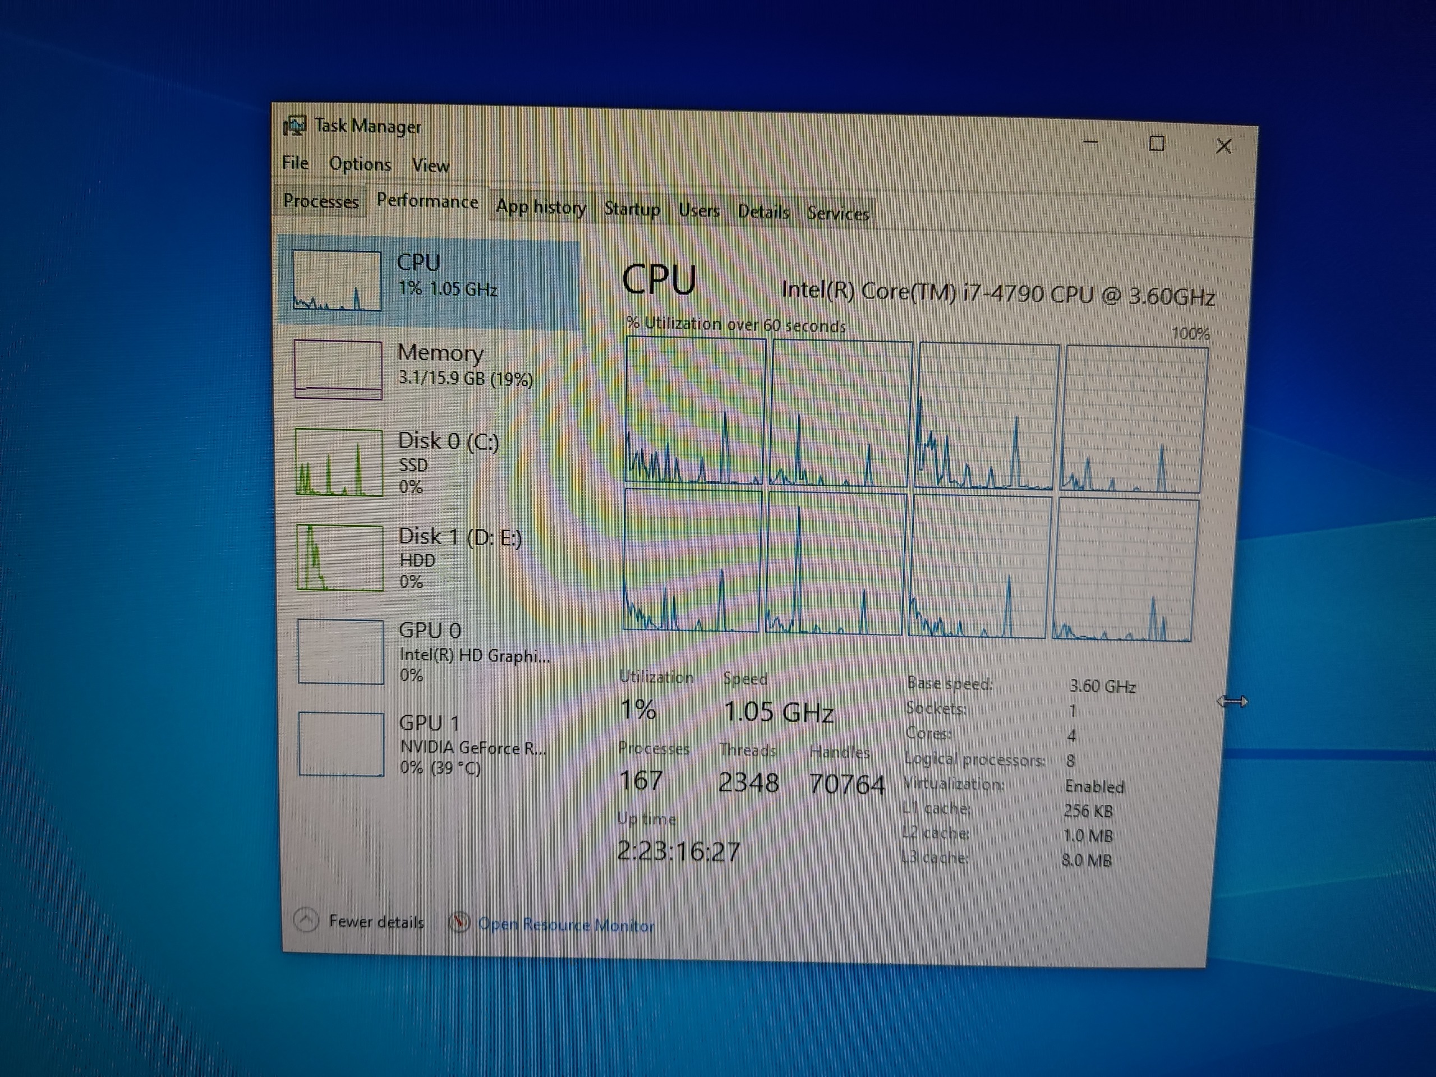The height and width of the screenshot is (1077, 1436).
Task: Open the Startup tab
Action: (632, 209)
